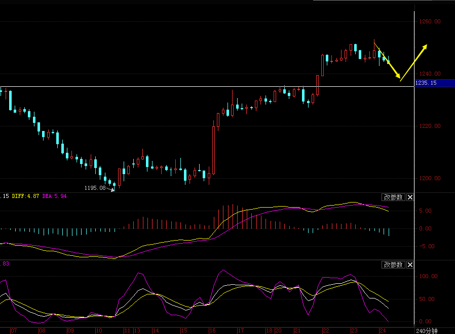Viewport: 455px width, 334px height.
Task: Select the yellow upward arrow tip
Action: 426,46
